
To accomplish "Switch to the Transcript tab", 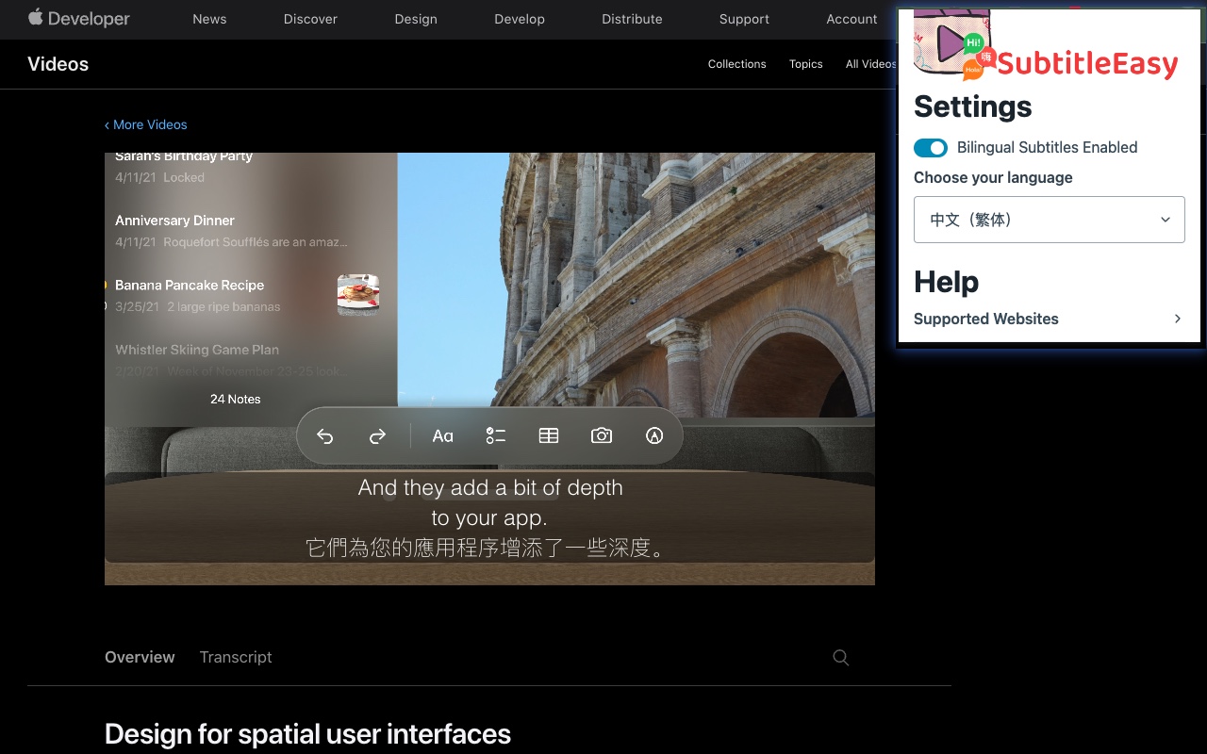I will pos(235,657).
